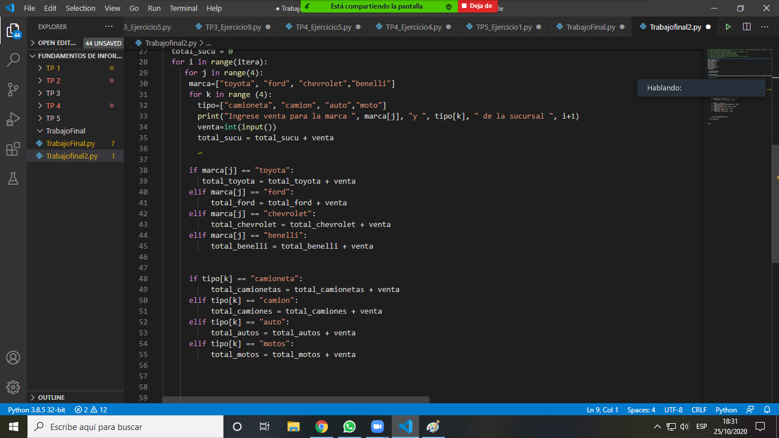779x438 pixels.
Task: Split the editor to the right
Action: click(746, 27)
